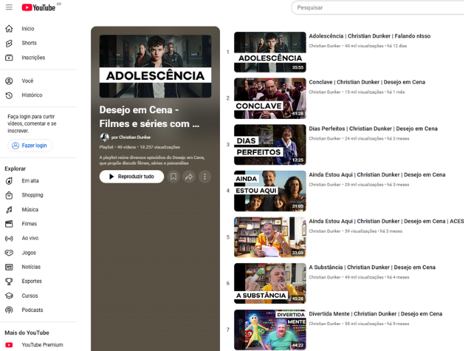464x351 pixels.
Task: Open Christian Dunker channel avatar
Action: (x=104, y=138)
